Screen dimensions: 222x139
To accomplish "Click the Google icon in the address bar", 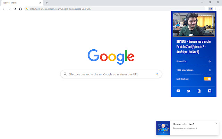I will [27, 9].
